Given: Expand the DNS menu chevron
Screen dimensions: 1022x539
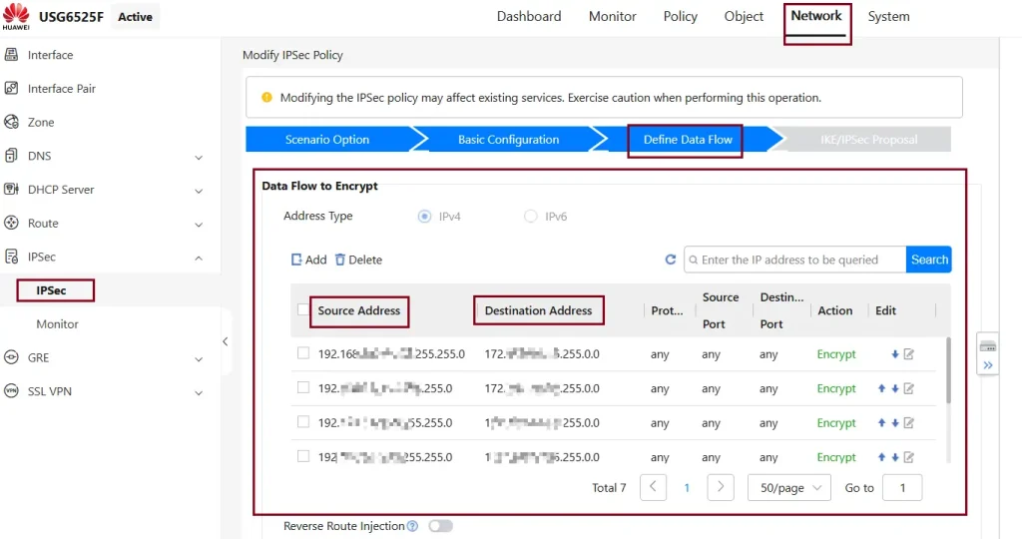Looking at the screenshot, I should tap(199, 157).
